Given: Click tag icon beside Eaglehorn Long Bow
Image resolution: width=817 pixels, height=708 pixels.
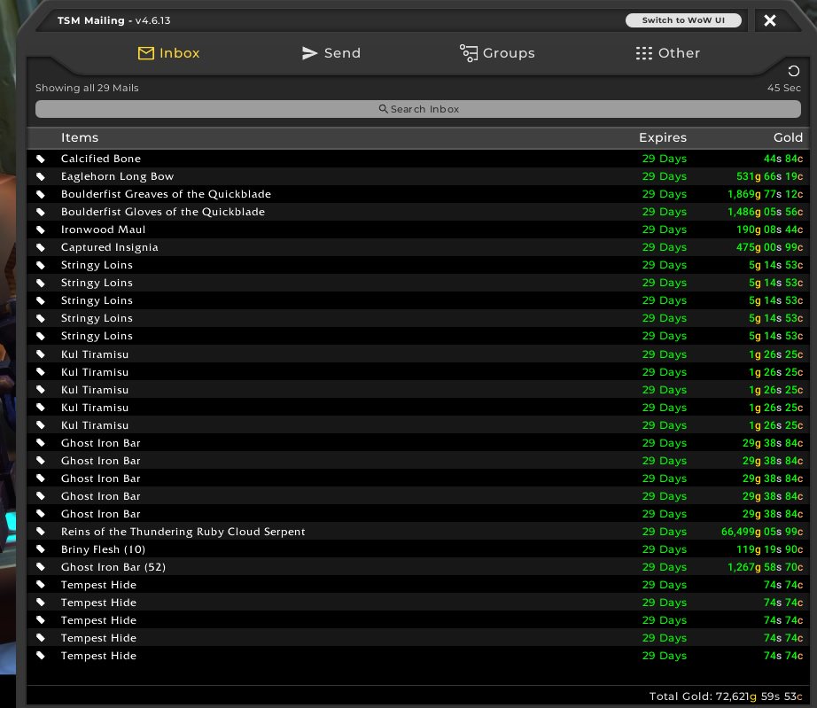Looking at the screenshot, I should tap(41, 176).
